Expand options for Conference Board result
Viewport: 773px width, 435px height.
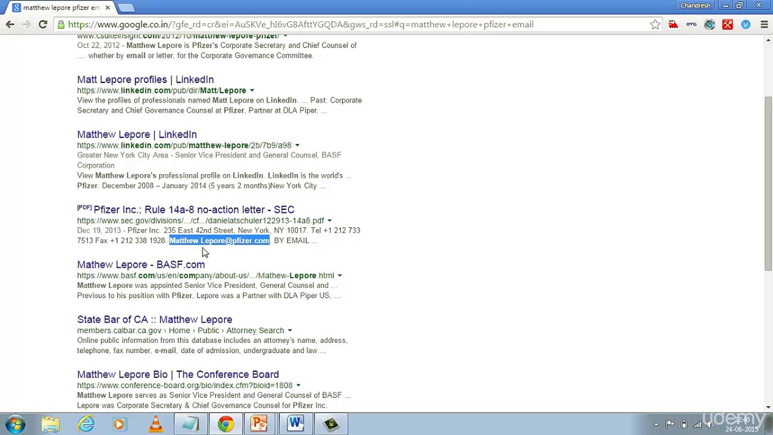click(x=298, y=385)
